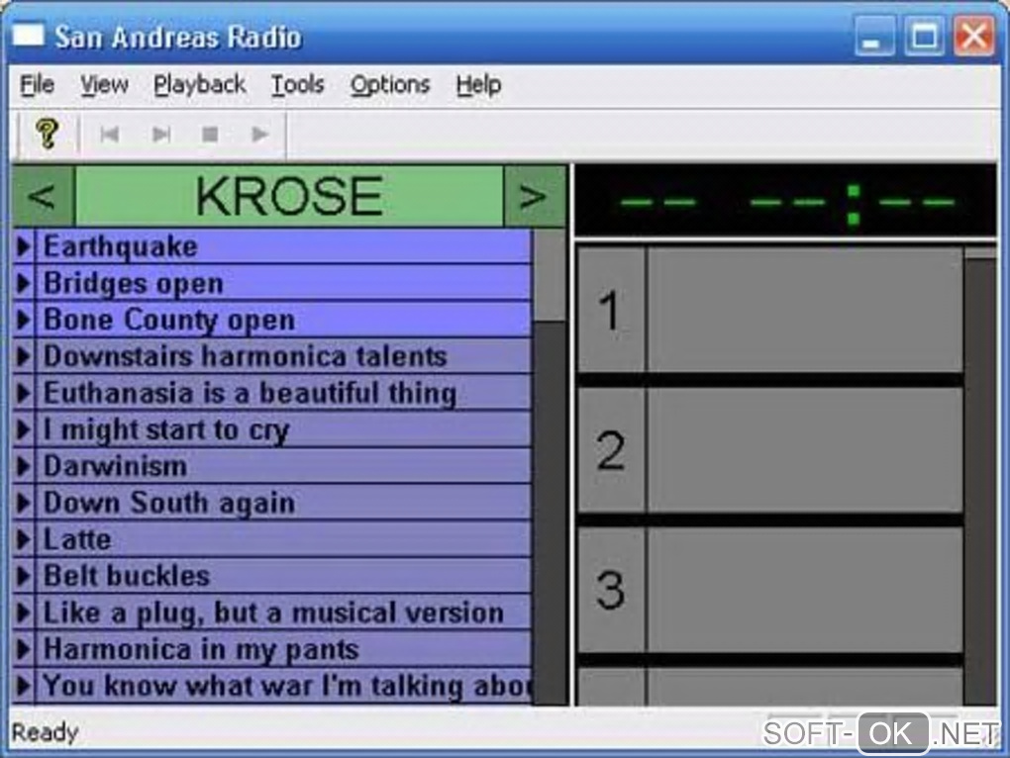1010x758 pixels.
Task: Select Euthanasia is a beautiful thing entry
Action: pos(283,393)
